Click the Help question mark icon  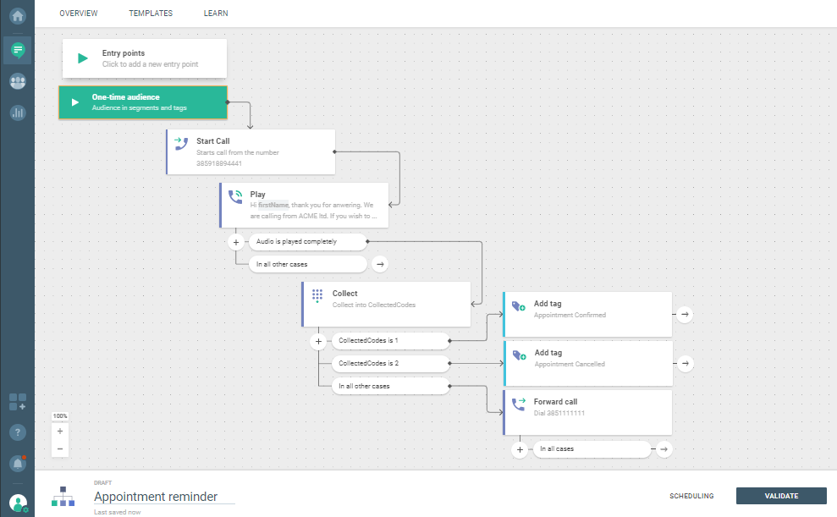click(x=17, y=432)
